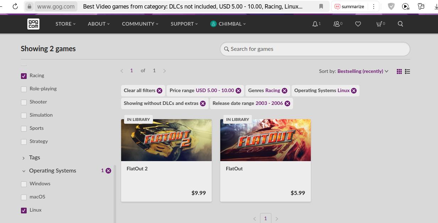Uncheck the Racing genre checkbox
The image size is (438, 223).
pyautogui.click(x=24, y=76)
